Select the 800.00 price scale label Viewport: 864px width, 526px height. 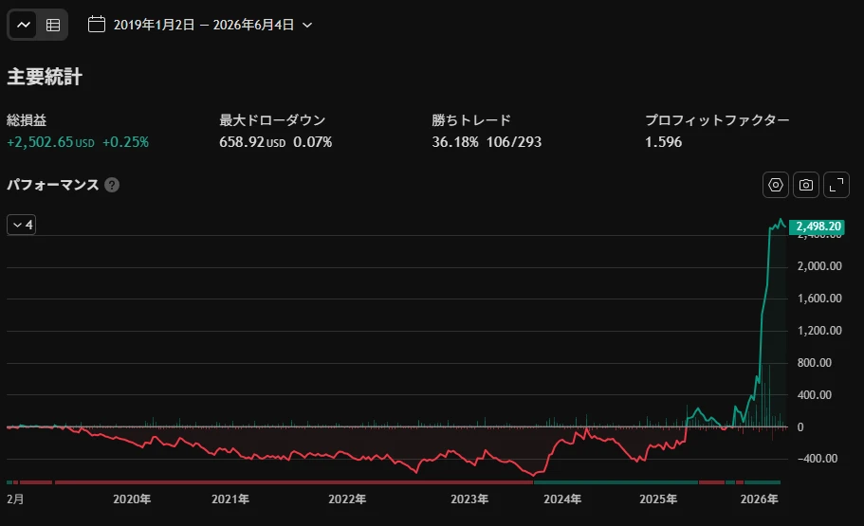click(x=815, y=362)
